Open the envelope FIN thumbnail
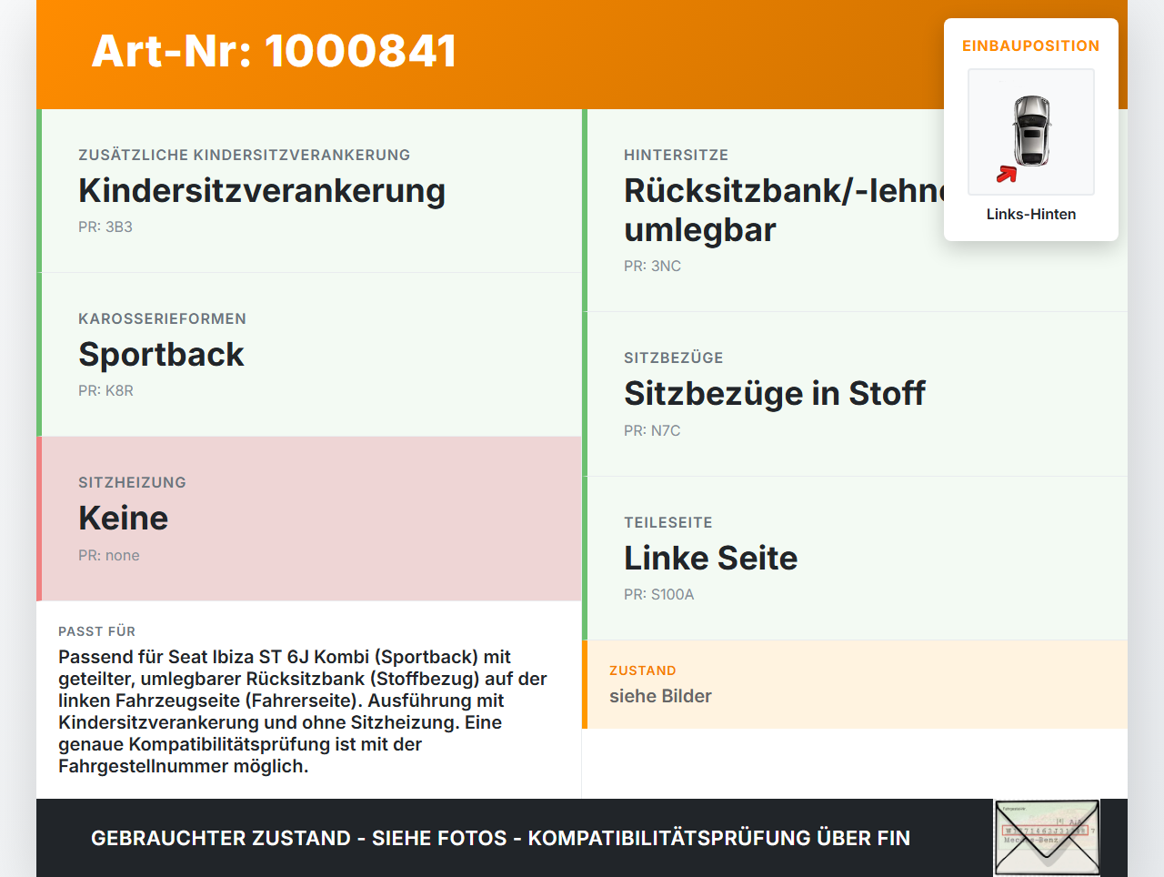1164x877 pixels. pos(1048,838)
